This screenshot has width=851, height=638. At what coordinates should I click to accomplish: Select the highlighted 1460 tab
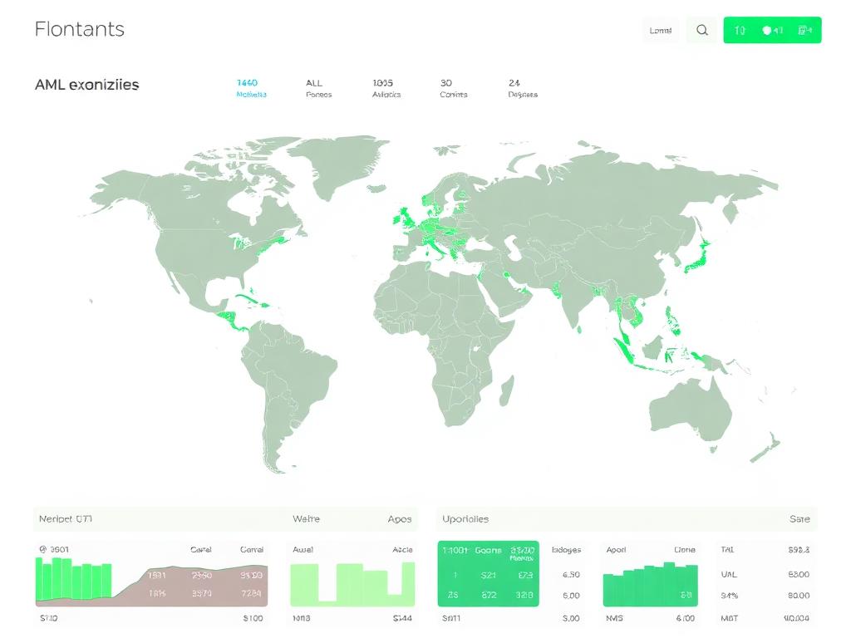(248, 88)
